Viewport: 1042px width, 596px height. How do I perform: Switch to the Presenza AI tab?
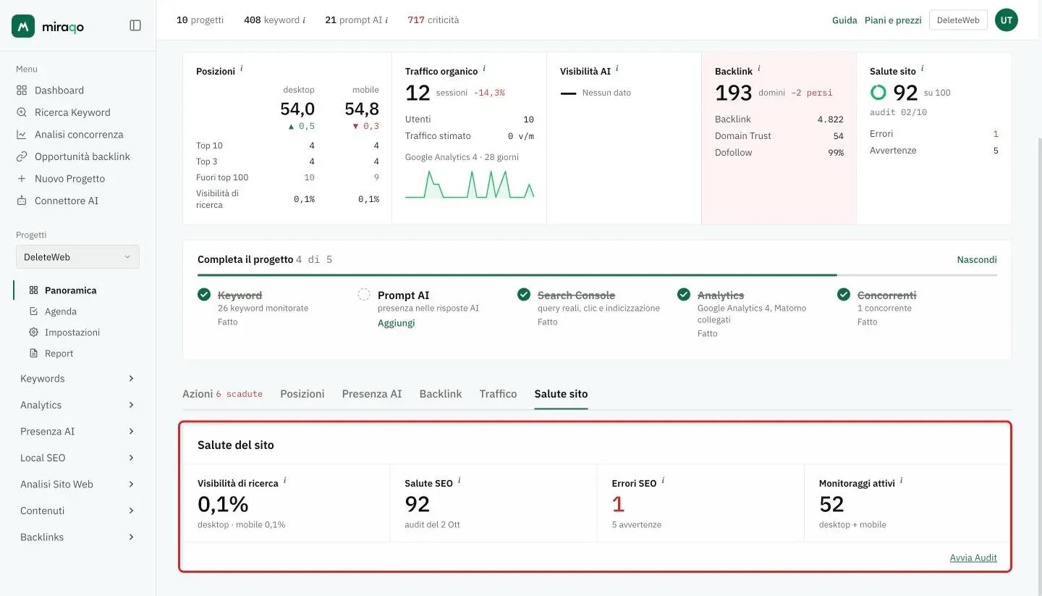372,394
